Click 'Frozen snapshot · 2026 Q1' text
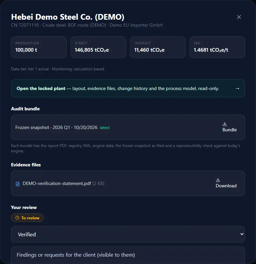The height and width of the screenshot is (264, 256). [43, 127]
